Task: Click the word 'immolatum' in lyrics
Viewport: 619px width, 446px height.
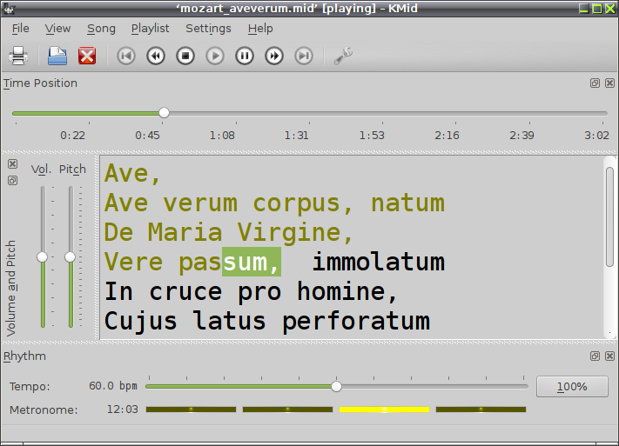Action: coord(379,262)
